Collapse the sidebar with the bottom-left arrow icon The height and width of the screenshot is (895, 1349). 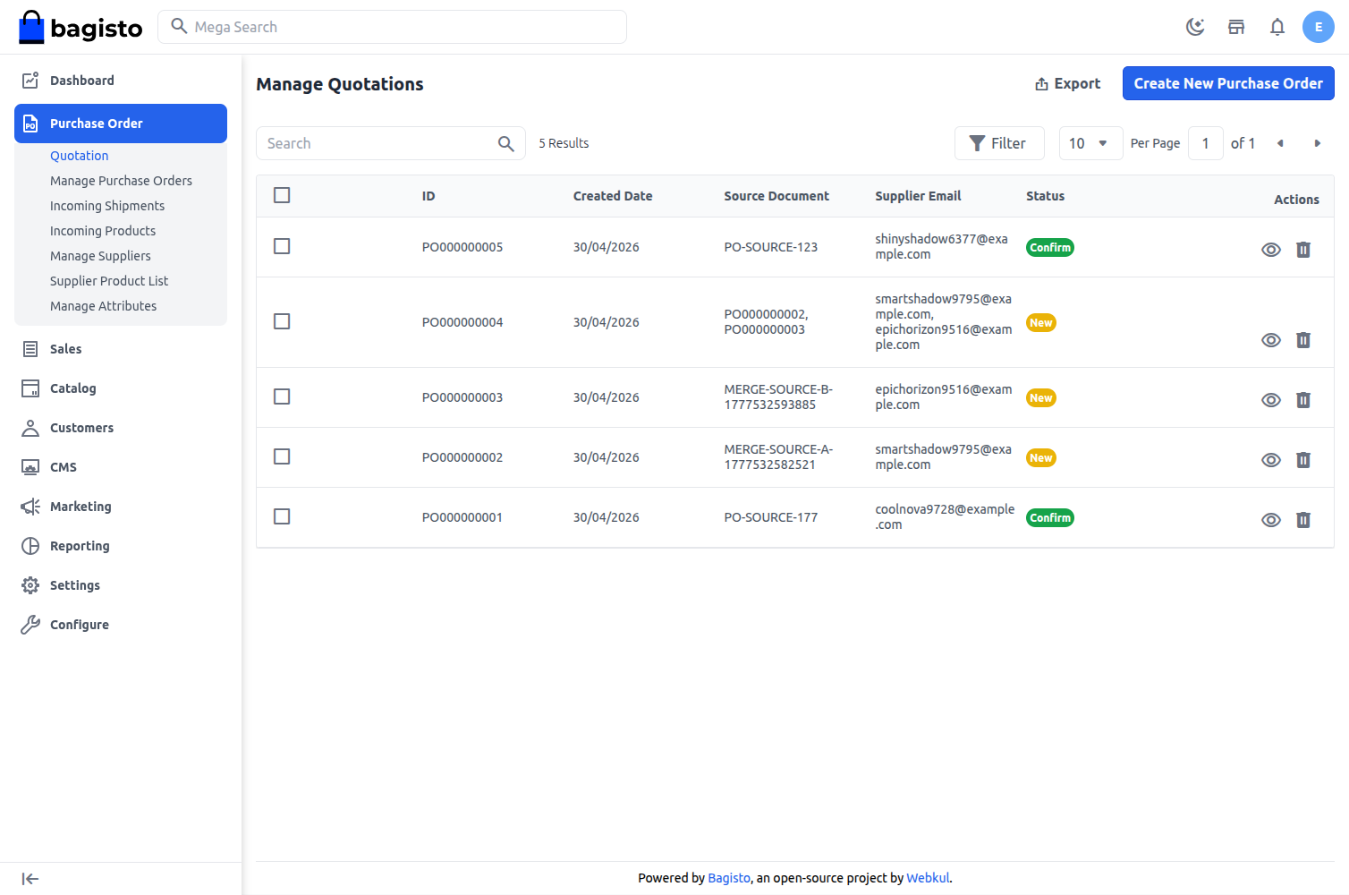click(x=30, y=878)
